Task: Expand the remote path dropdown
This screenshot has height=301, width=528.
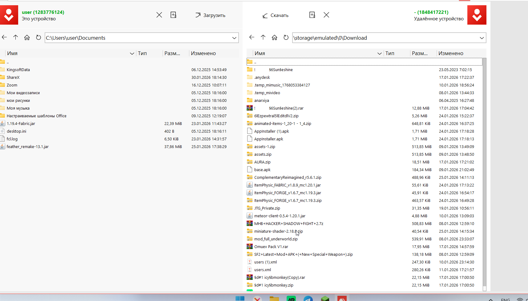Action: 482,38
